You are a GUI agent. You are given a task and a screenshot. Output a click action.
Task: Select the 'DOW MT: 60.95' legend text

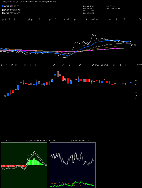12,10
